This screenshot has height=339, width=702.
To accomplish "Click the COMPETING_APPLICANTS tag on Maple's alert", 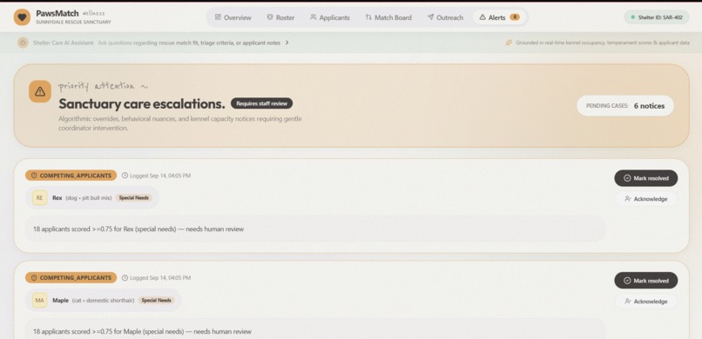I will pyautogui.click(x=71, y=278).
